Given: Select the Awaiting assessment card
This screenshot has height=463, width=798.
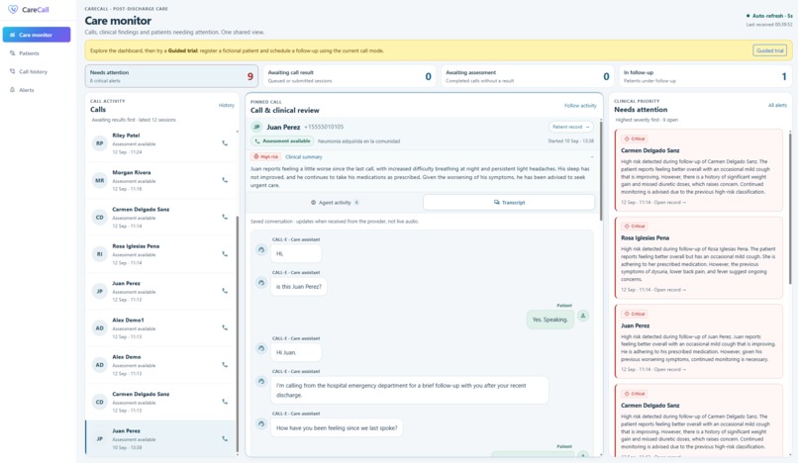Looking at the screenshot, I should coord(528,76).
